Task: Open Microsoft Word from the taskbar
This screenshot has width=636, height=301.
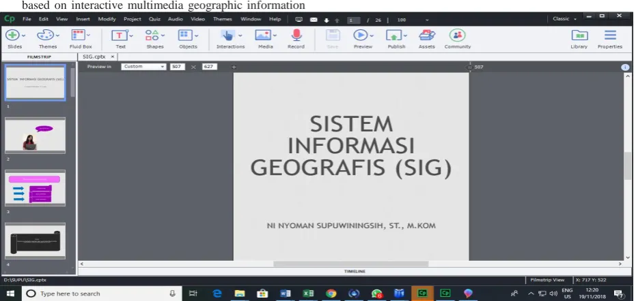Action: (286, 294)
